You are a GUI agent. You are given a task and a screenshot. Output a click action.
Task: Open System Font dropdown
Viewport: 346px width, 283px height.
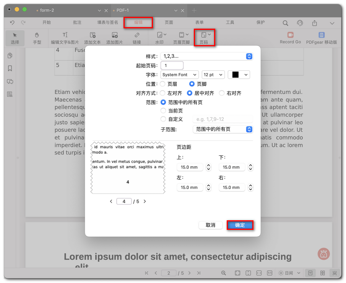click(x=180, y=75)
